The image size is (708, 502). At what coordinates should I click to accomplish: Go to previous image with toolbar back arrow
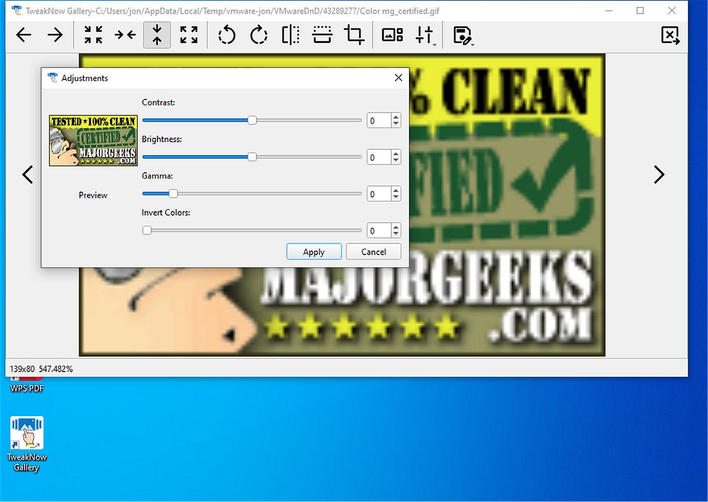pos(24,35)
